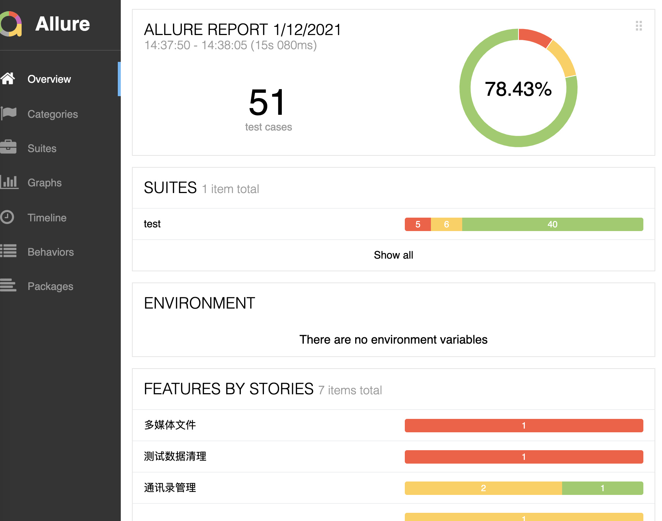Image resolution: width=662 pixels, height=521 pixels.
Task: Click the red failed segment of the test suite bar
Action: point(417,224)
